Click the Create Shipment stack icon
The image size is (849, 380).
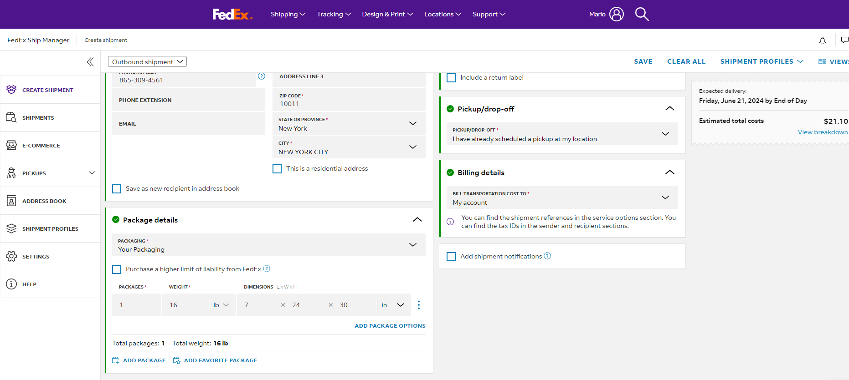[11, 90]
